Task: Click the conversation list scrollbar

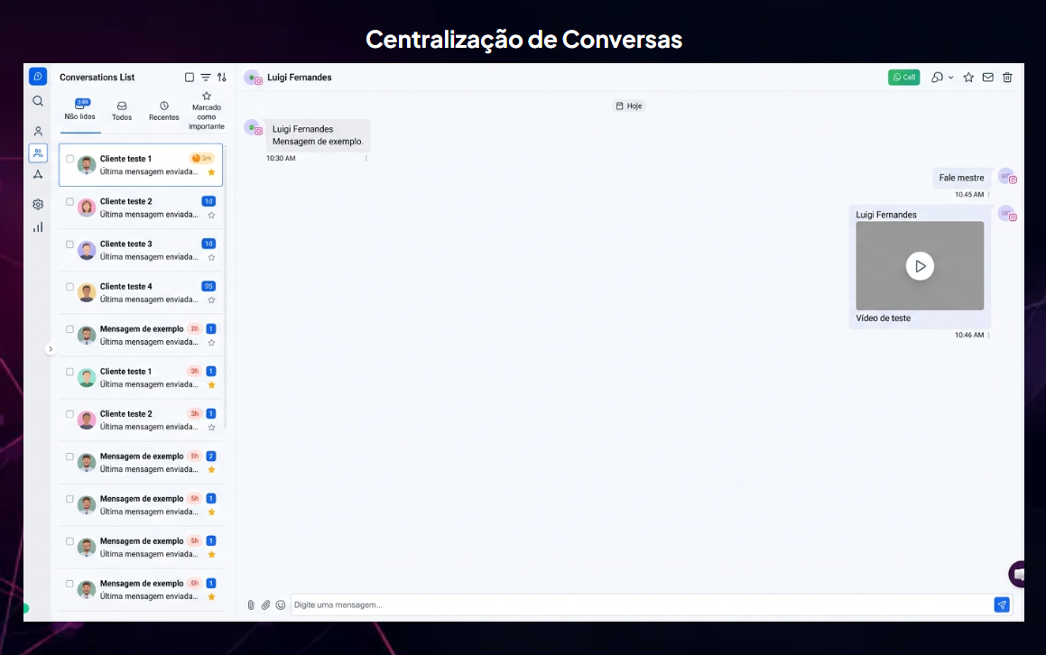Action: click(224, 287)
